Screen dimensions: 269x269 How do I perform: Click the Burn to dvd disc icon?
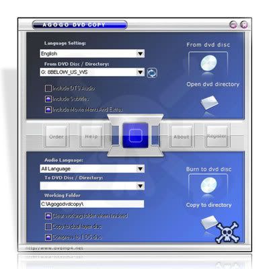click(x=208, y=186)
